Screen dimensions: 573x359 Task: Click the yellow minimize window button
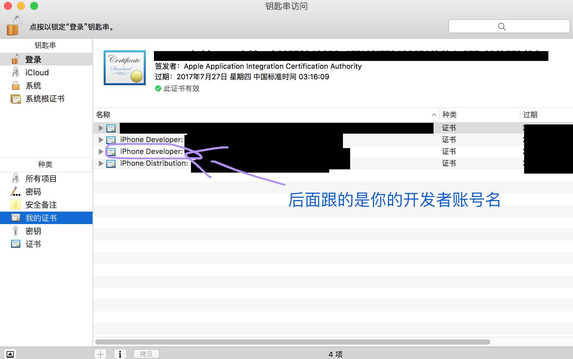(x=21, y=6)
